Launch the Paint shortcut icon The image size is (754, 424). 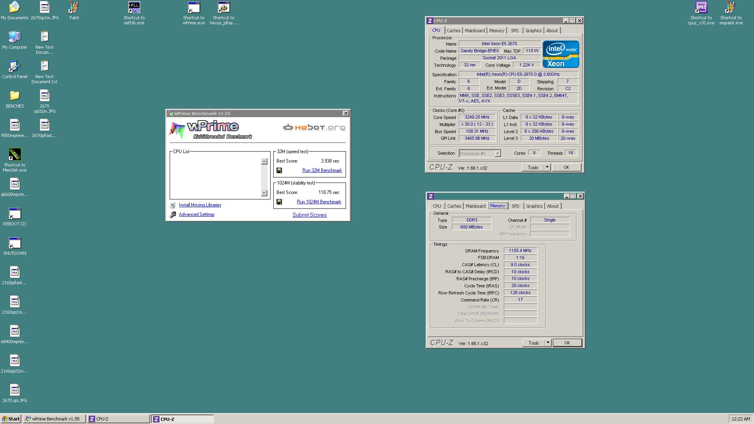coord(74,11)
